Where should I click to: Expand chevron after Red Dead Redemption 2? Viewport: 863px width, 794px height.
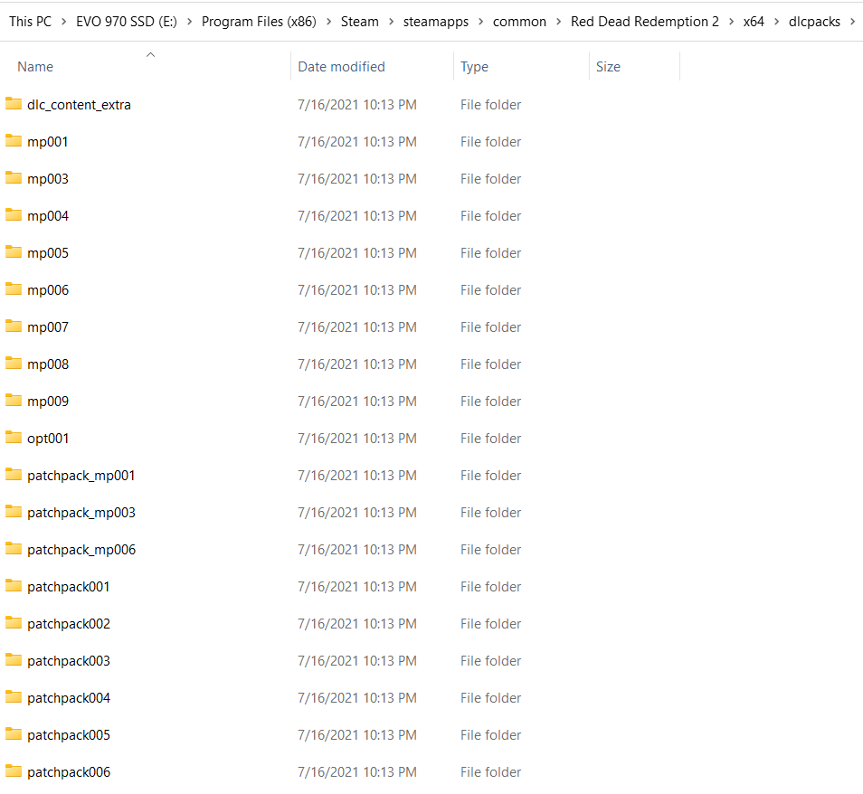(x=732, y=22)
